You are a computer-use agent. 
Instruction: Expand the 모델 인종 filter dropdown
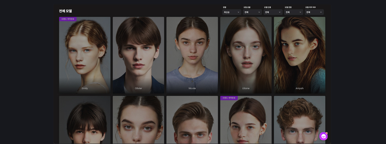pos(273,12)
